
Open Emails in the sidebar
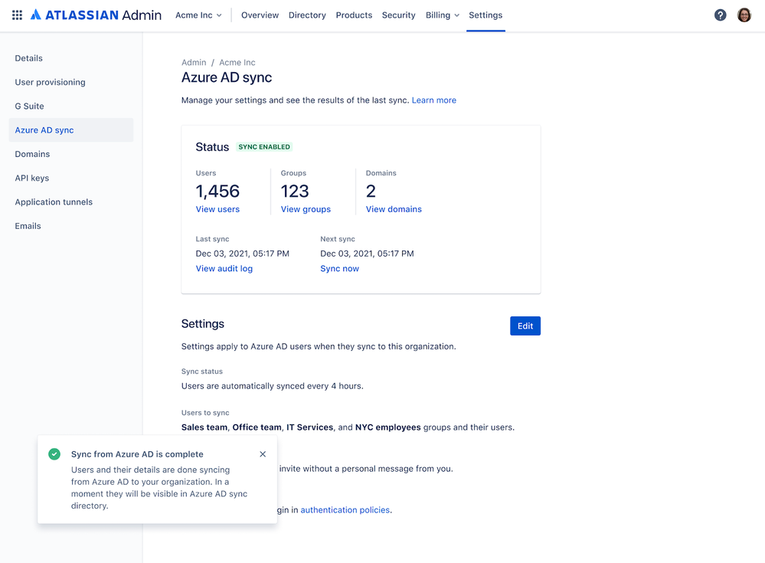71,226
